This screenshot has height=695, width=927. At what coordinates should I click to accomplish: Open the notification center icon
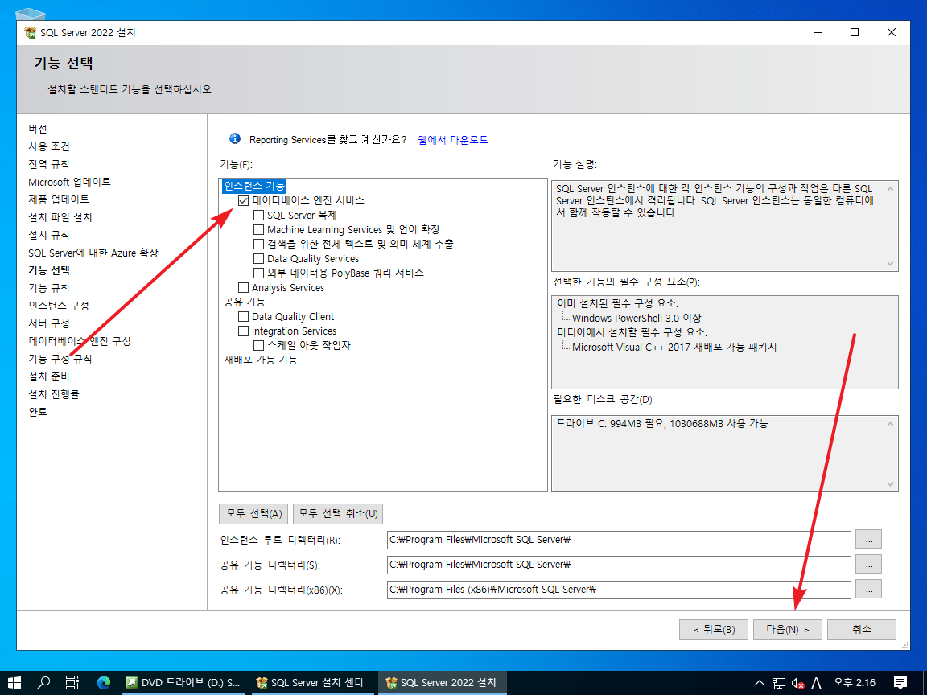900,683
